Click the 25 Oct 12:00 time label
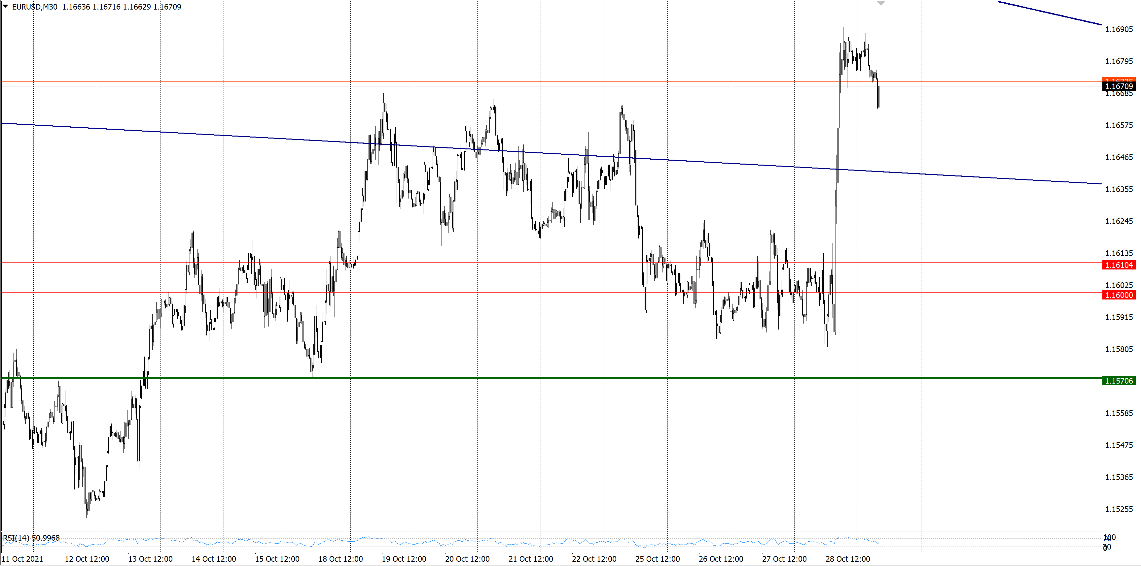Screen dimensions: 1141x566 pyautogui.click(x=657, y=559)
